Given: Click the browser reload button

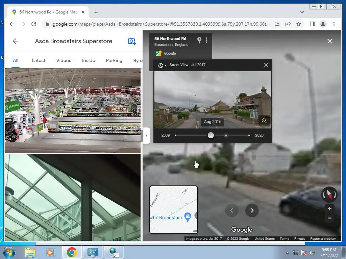Looking at the screenshot, I should tap(34, 24).
